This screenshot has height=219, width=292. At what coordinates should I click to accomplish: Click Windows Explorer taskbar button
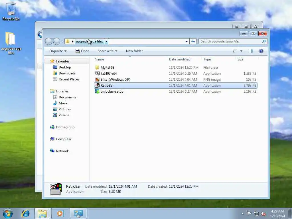pos(42,213)
